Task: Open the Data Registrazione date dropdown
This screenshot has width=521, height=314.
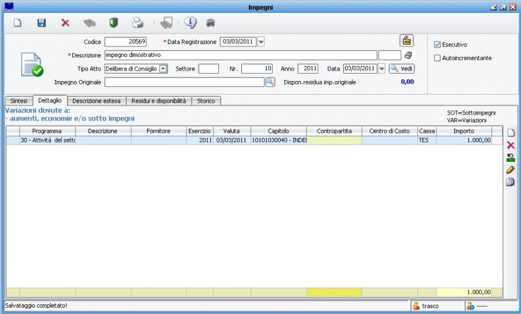Action: tap(260, 42)
